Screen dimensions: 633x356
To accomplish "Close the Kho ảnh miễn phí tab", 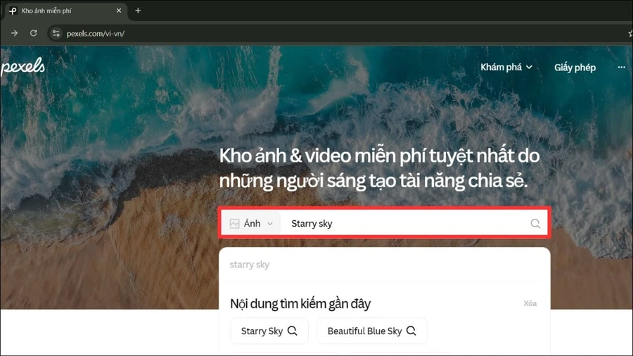I will pyautogui.click(x=119, y=11).
